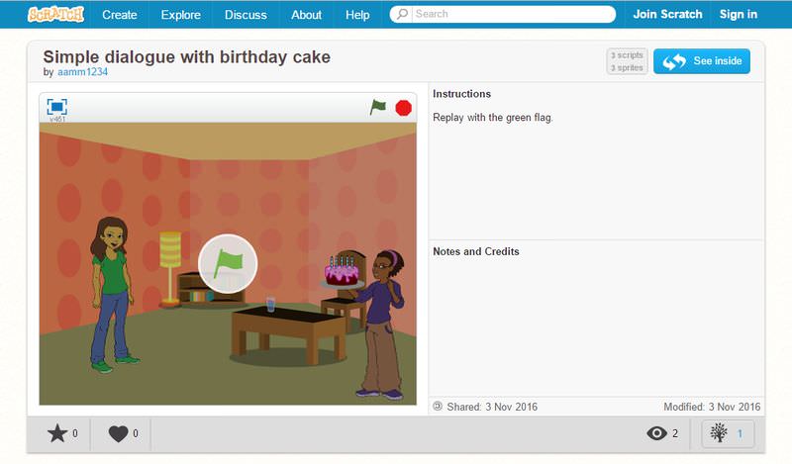This screenshot has width=792, height=464.
Task: Toggle full screen mode on the player
Action: click(x=57, y=107)
